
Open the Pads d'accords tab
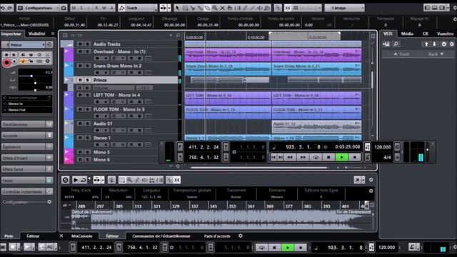pyautogui.click(x=217, y=236)
